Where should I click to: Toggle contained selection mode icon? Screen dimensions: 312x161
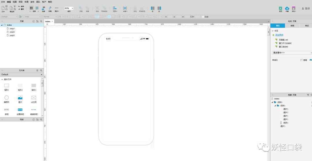click(37, 8)
